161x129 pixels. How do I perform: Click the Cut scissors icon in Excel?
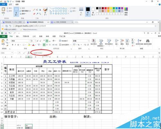[7, 40]
